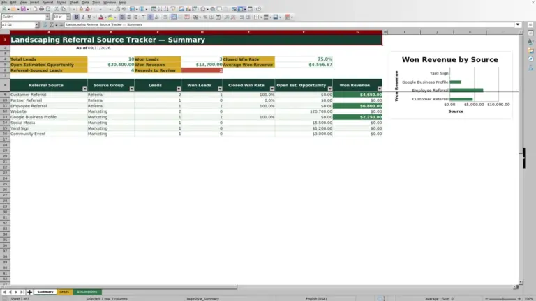Open the Referral Source filter dropdown

coord(84,88)
